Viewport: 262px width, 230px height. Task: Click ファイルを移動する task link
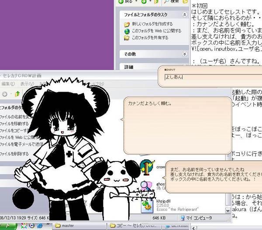click(14, 124)
